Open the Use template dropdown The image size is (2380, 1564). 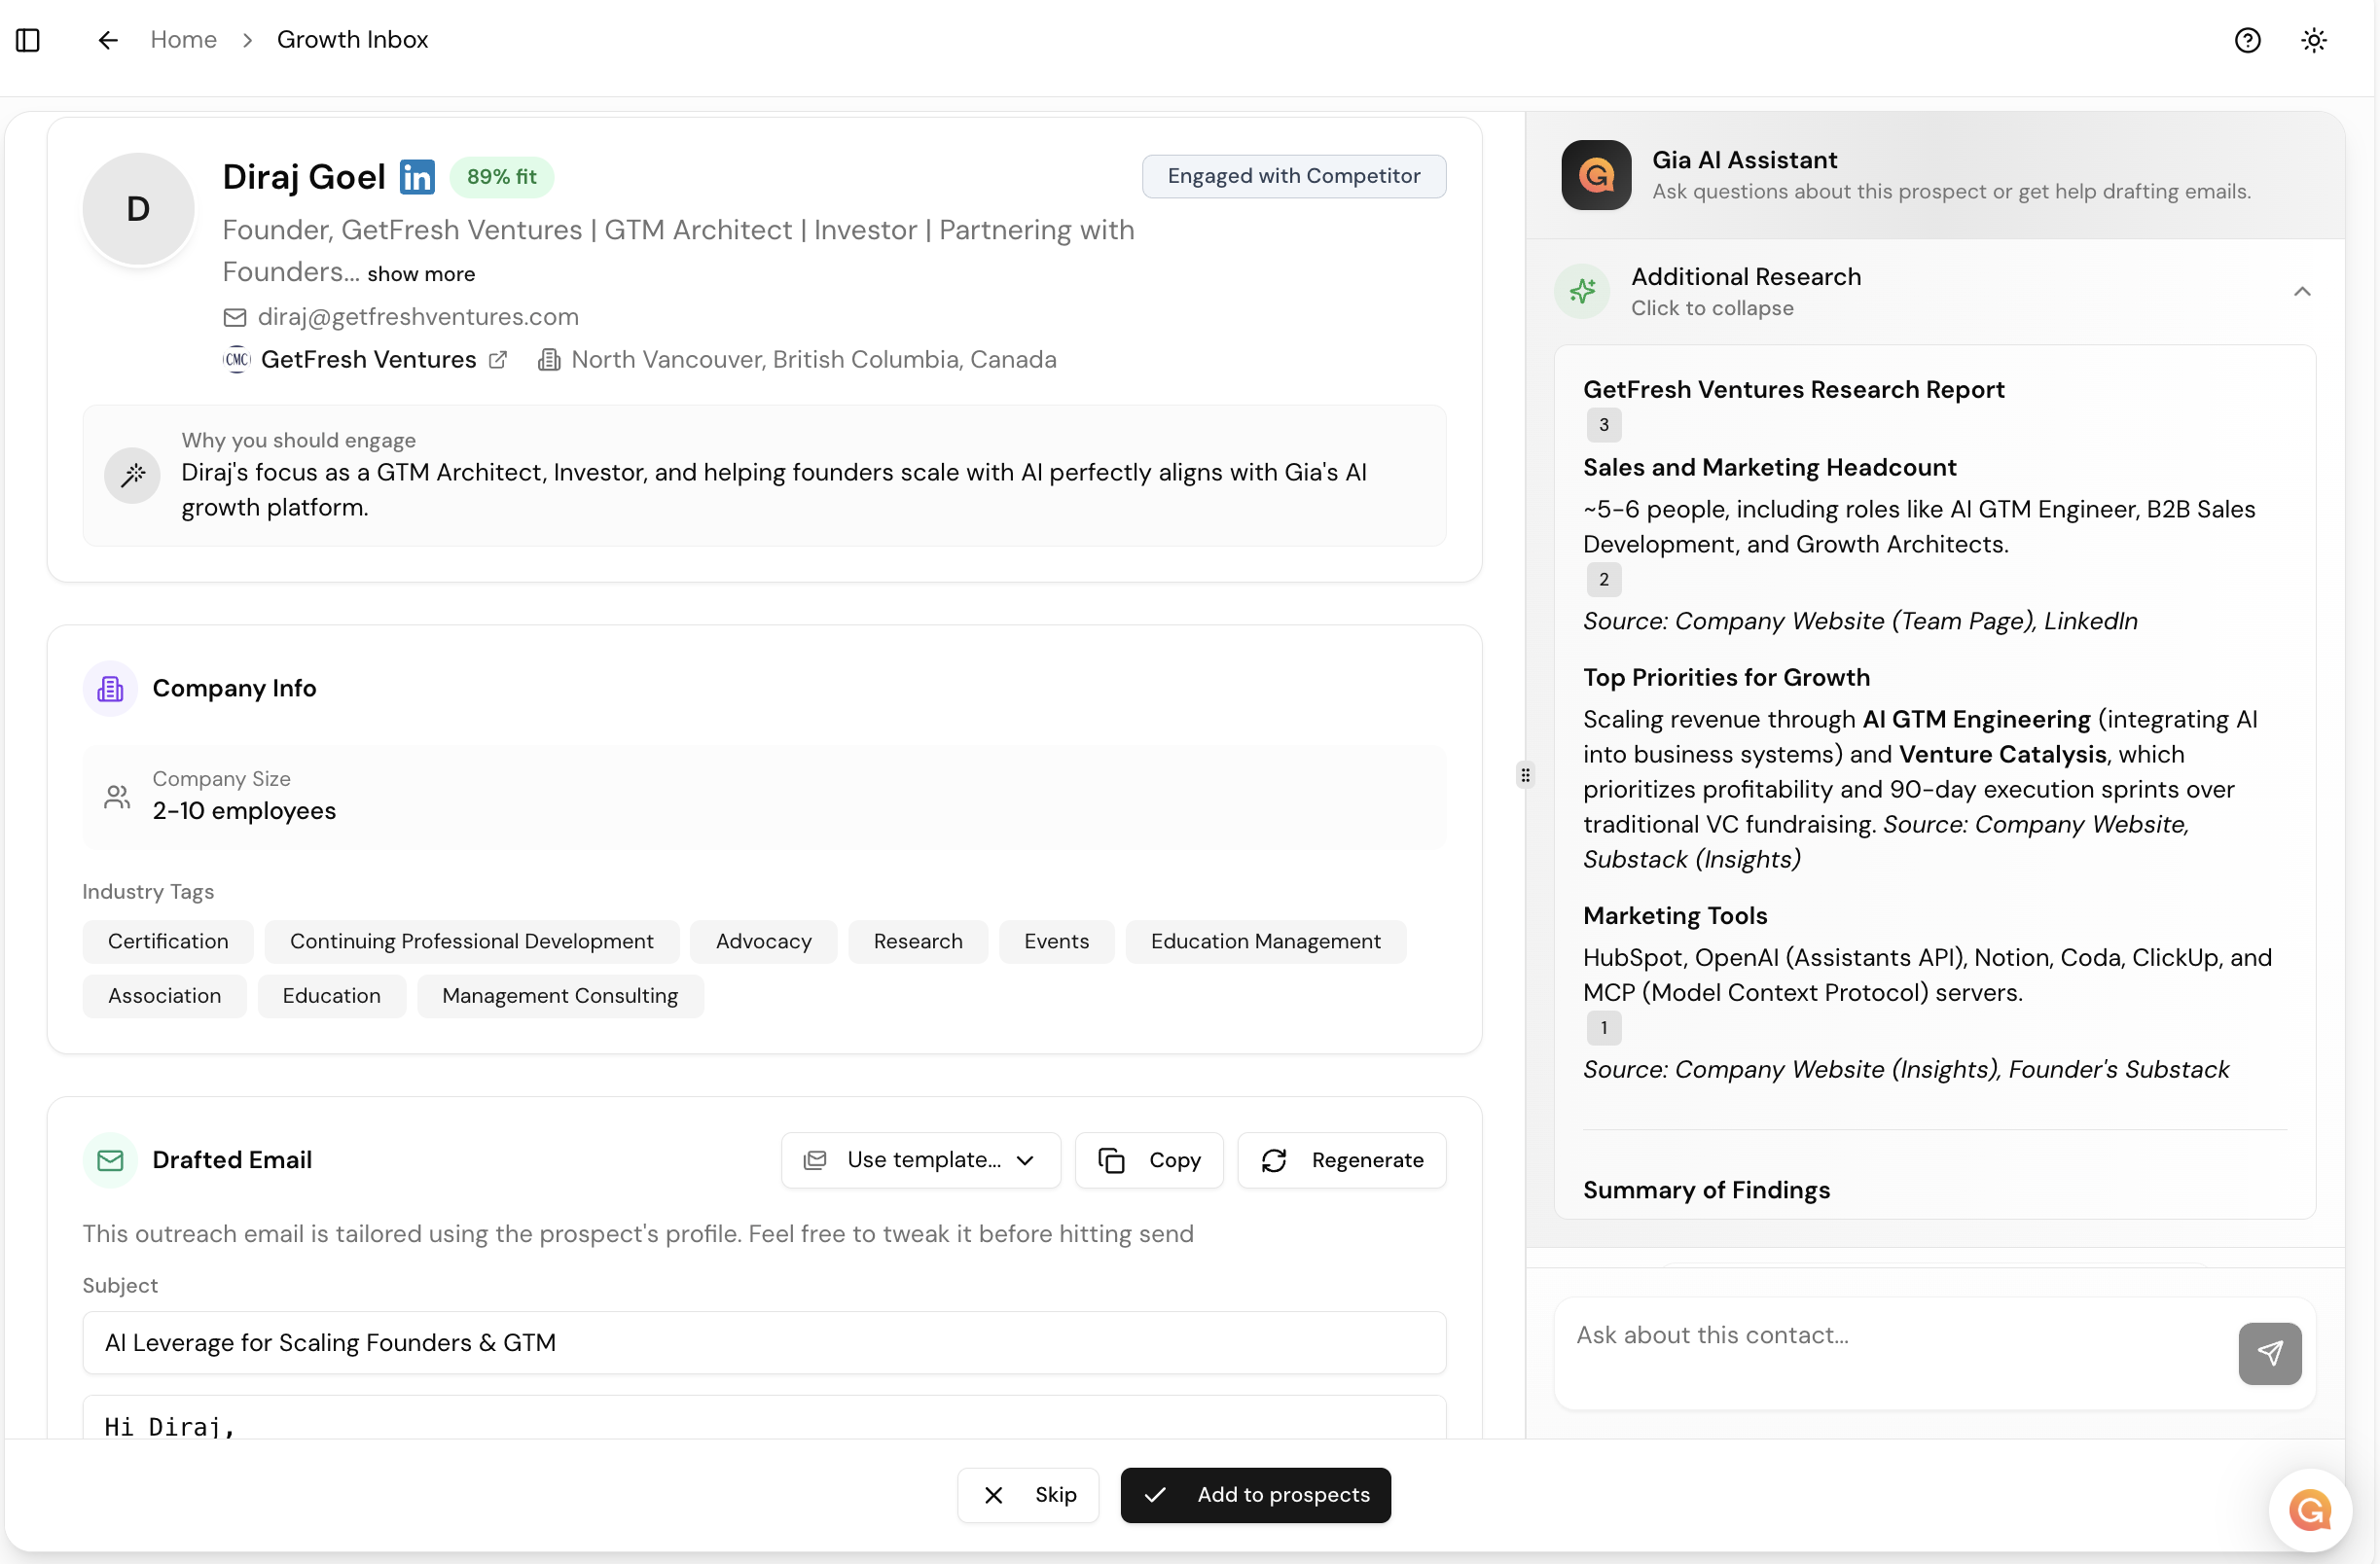tap(920, 1159)
